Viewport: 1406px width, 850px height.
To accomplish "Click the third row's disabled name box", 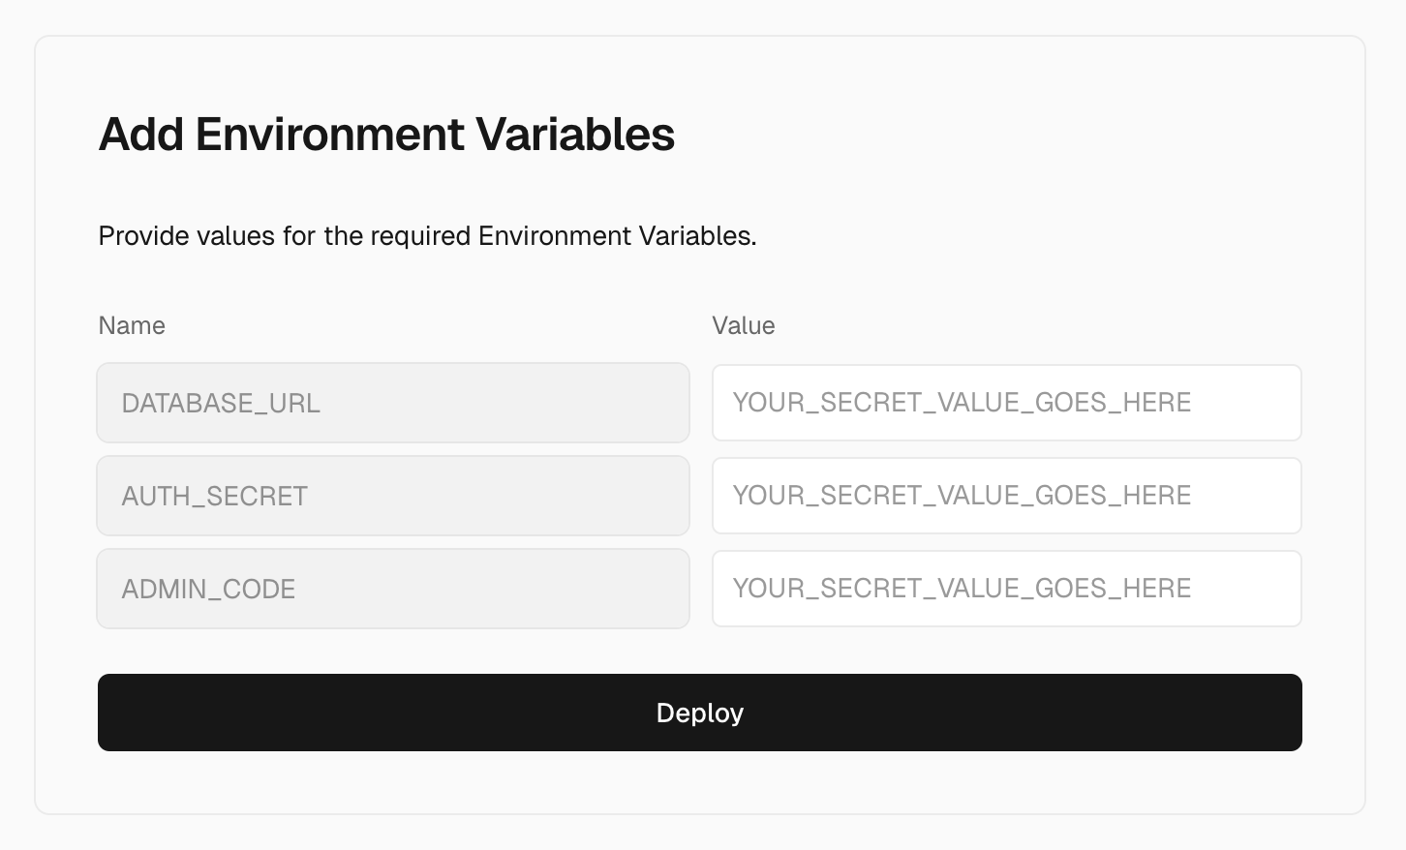I will point(392,589).
